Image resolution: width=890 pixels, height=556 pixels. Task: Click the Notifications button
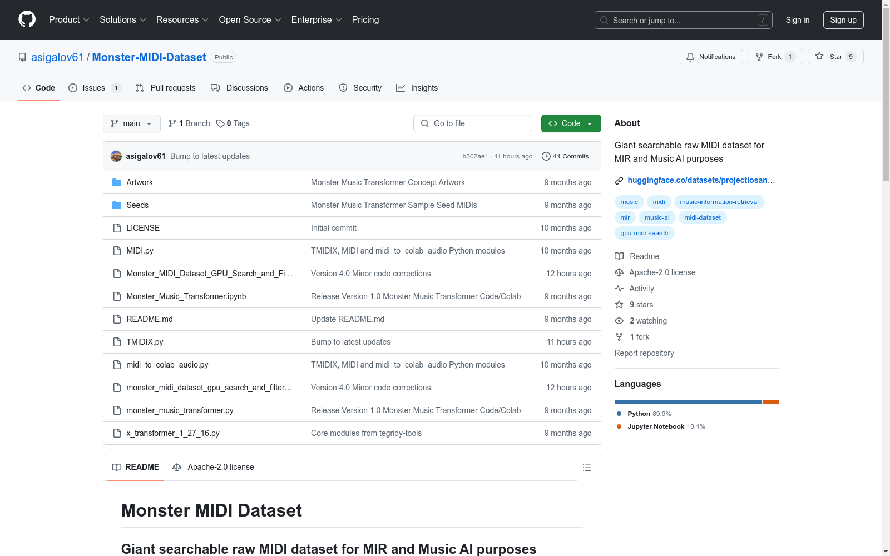711,57
